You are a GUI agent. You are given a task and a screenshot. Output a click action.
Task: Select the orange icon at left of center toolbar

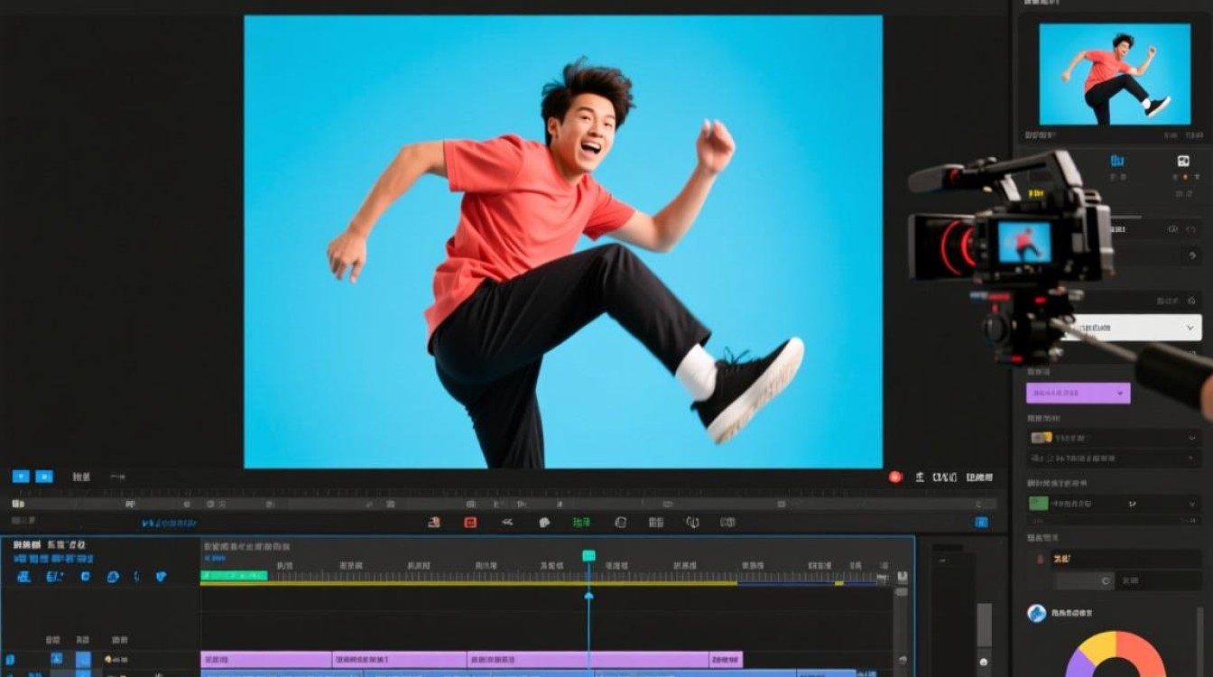click(x=434, y=522)
